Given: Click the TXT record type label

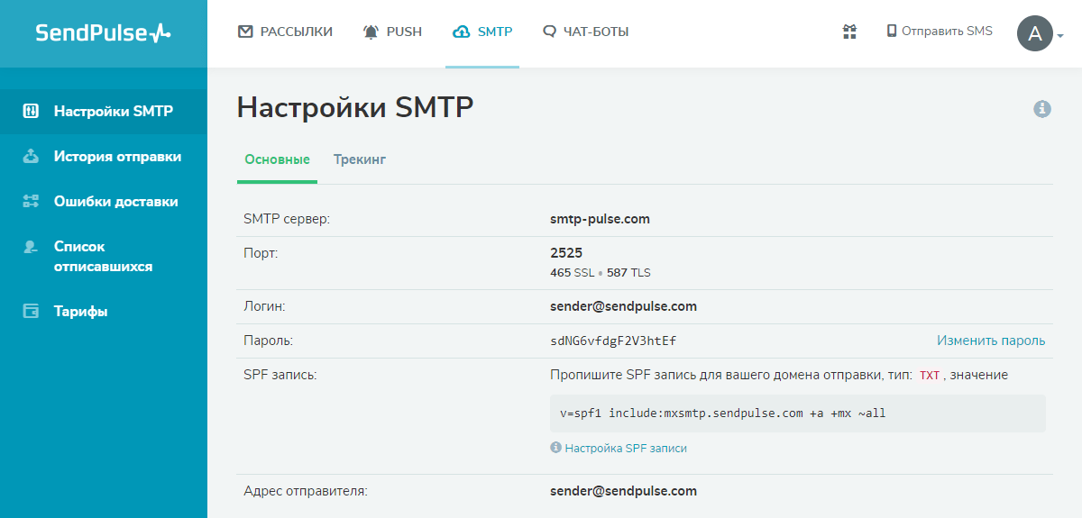Looking at the screenshot, I should pos(929,376).
